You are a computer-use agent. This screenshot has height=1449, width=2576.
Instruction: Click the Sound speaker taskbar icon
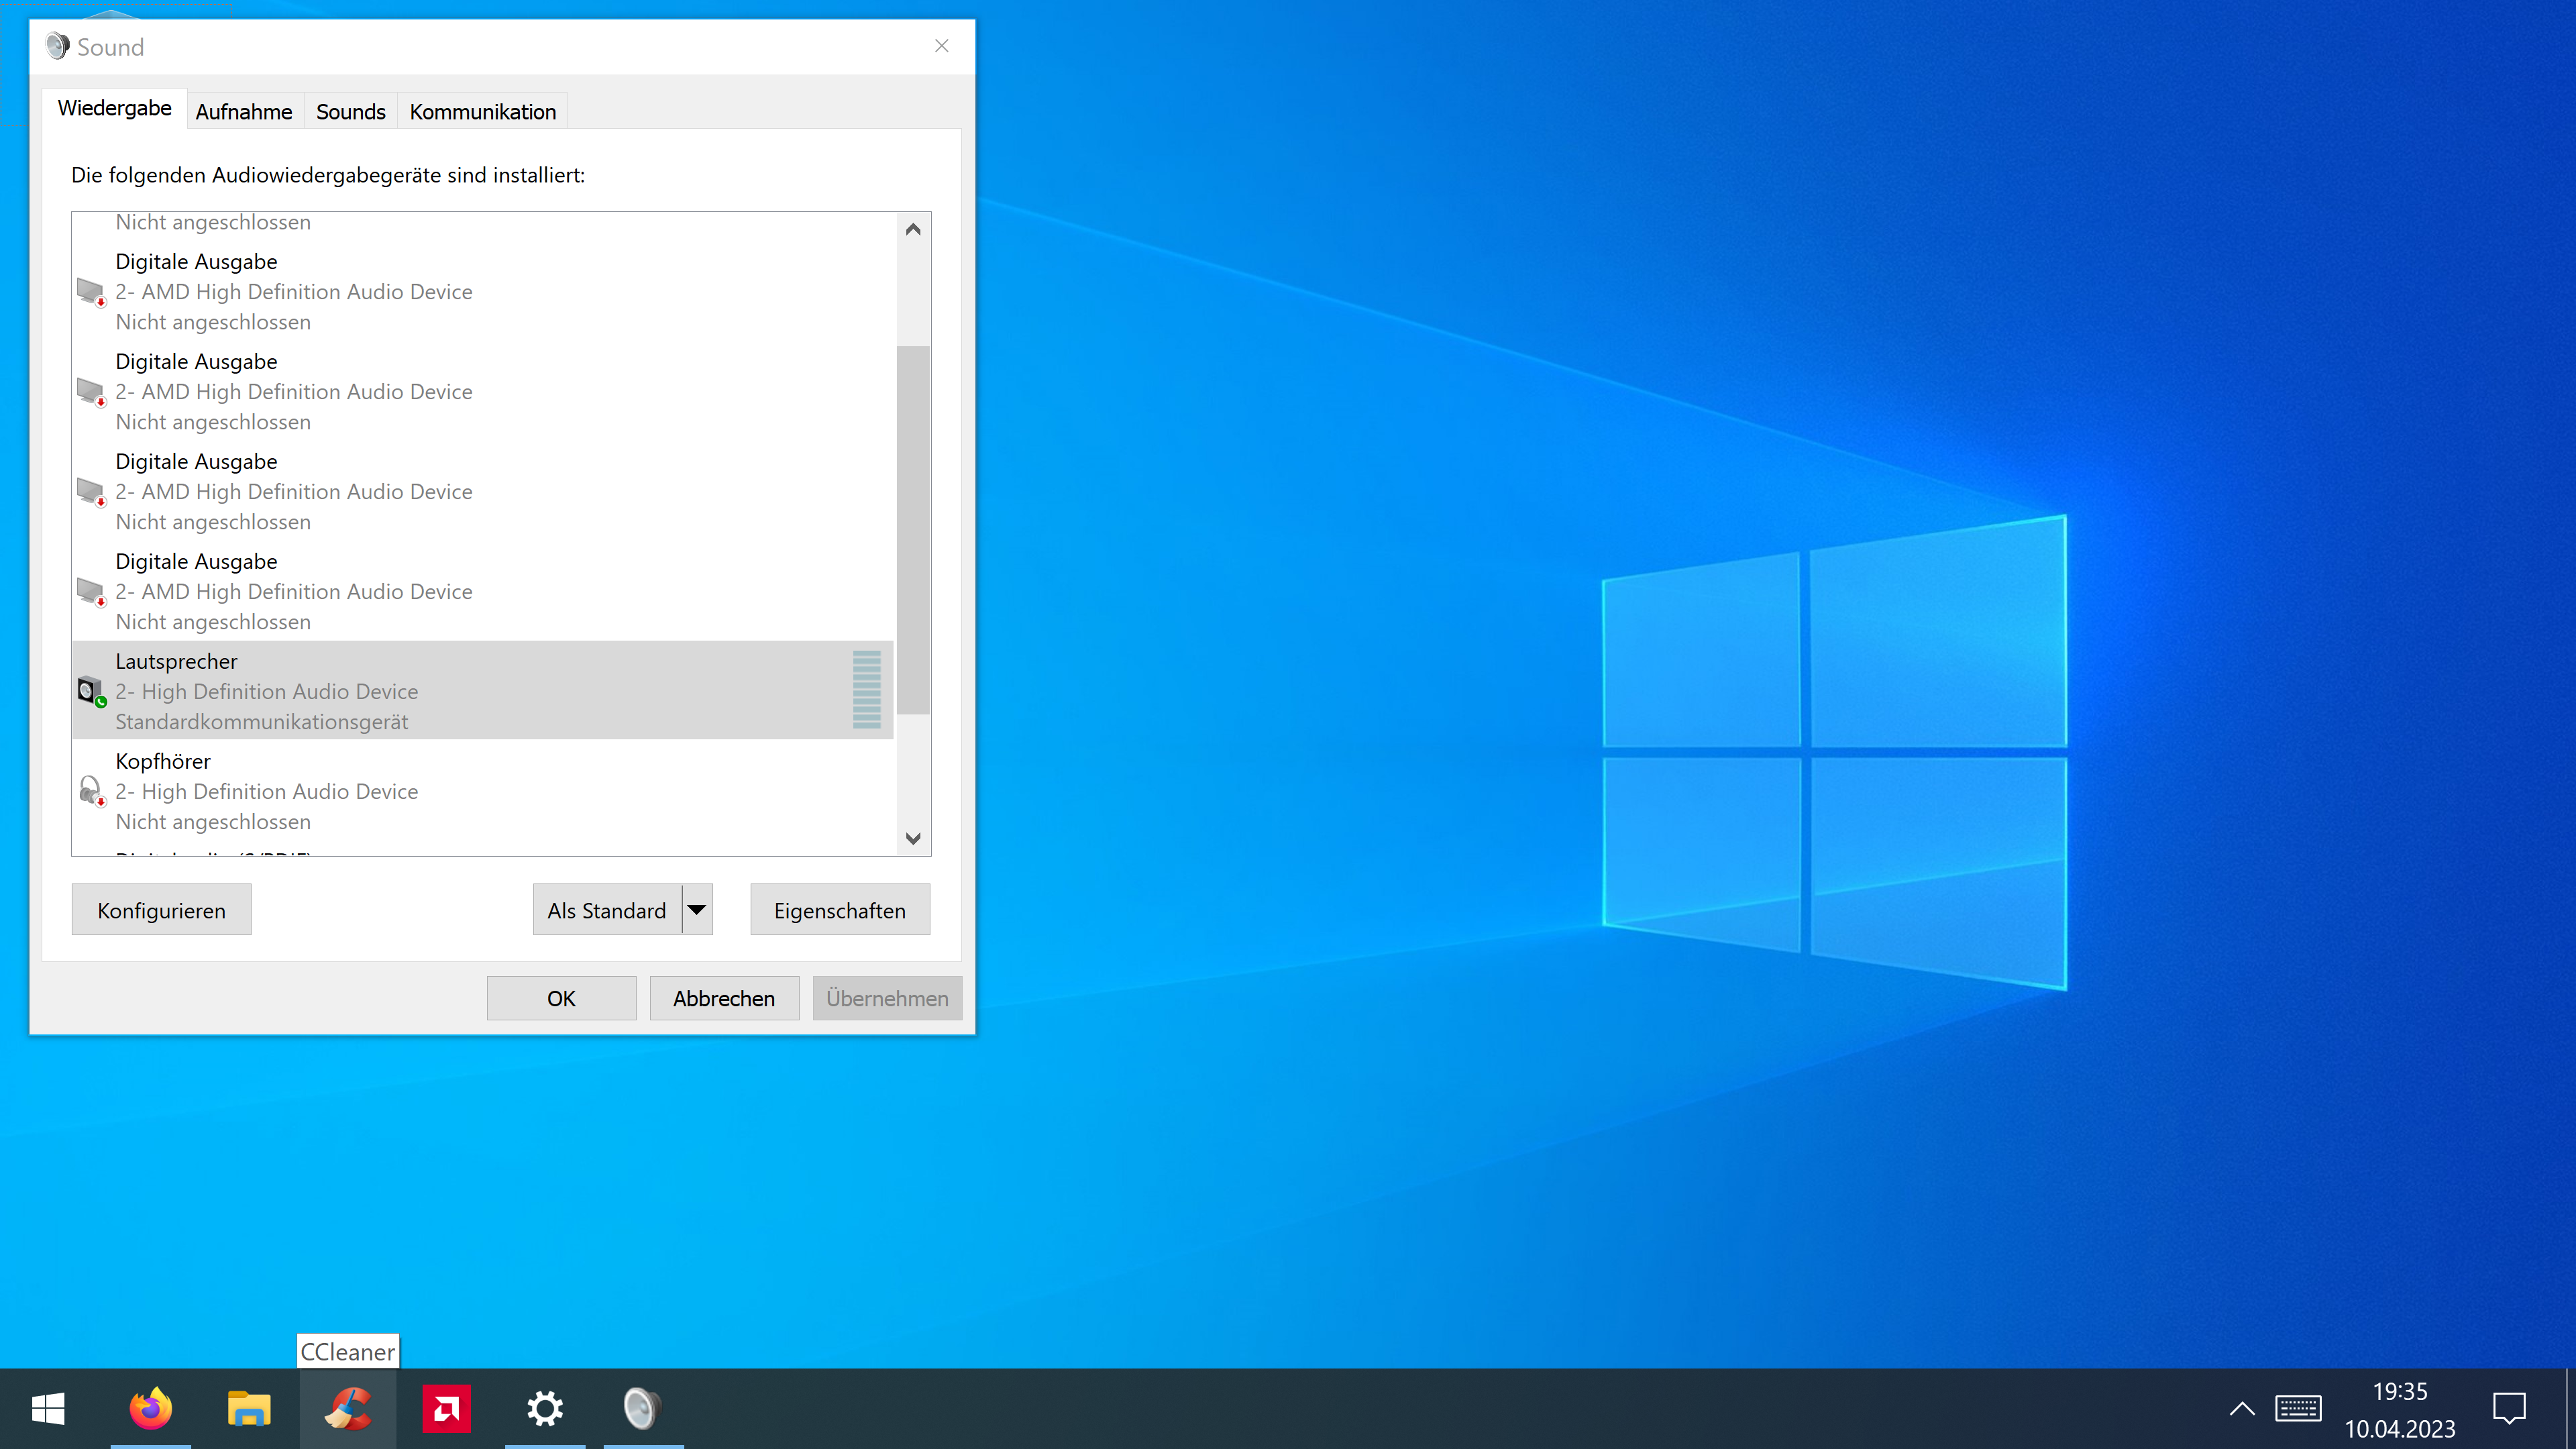(643, 1409)
